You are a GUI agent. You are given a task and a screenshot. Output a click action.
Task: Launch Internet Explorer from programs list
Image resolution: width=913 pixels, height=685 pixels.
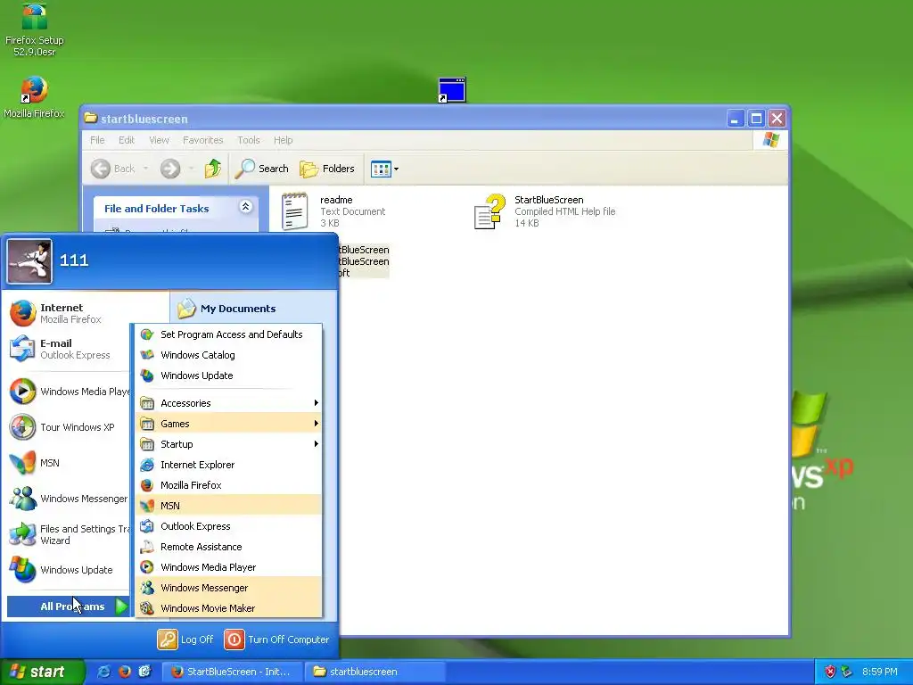tap(229, 465)
